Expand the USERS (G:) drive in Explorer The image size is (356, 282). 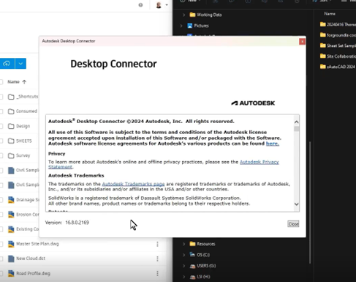point(183,266)
